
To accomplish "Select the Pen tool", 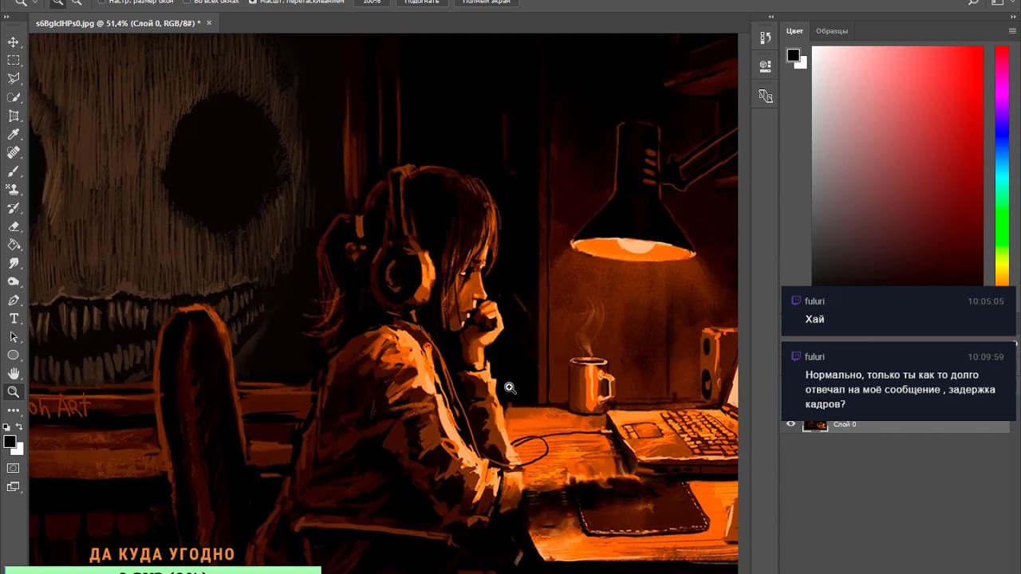I will click(x=14, y=300).
